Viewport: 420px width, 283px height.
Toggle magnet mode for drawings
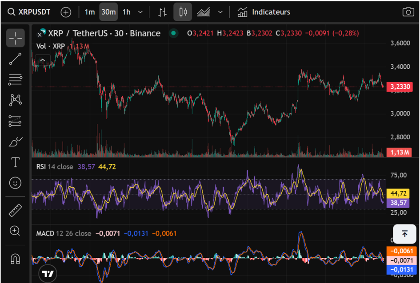pos(15,258)
